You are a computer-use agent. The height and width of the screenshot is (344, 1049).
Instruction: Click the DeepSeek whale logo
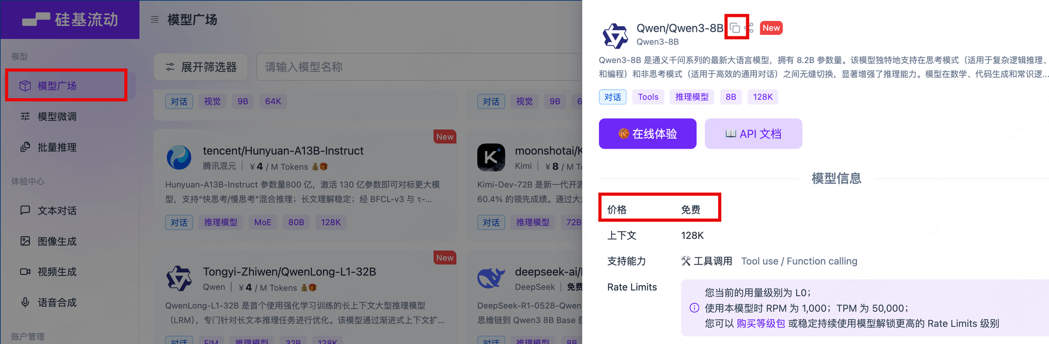[x=491, y=278]
